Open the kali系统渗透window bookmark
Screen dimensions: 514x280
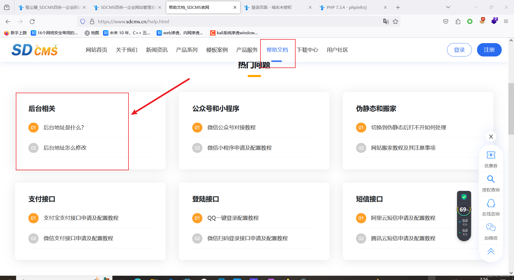pyautogui.click(x=234, y=33)
